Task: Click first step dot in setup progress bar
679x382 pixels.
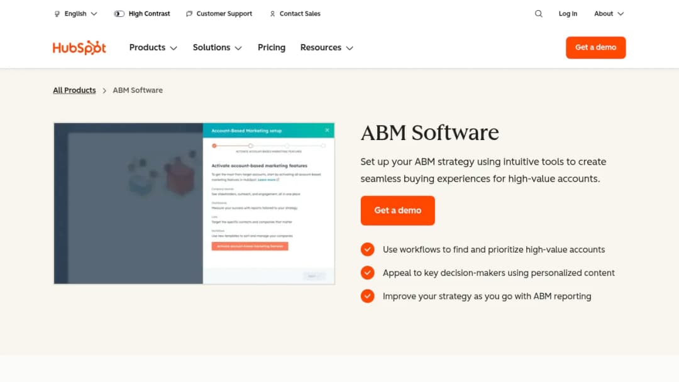Action: 214,146
